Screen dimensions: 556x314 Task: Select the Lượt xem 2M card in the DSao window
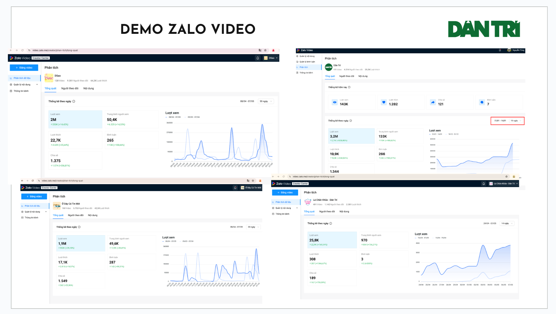point(75,120)
